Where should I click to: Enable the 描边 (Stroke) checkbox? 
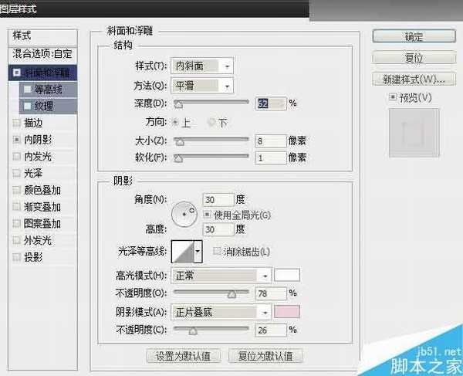click(x=17, y=122)
